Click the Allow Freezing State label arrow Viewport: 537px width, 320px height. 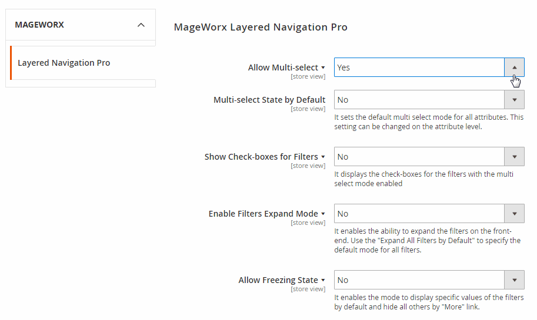point(323,281)
